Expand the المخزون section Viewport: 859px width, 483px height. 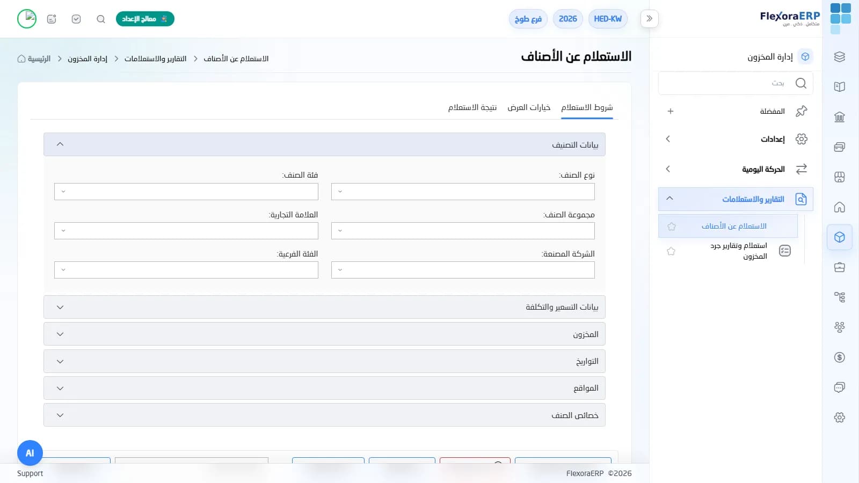click(x=324, y=334)
